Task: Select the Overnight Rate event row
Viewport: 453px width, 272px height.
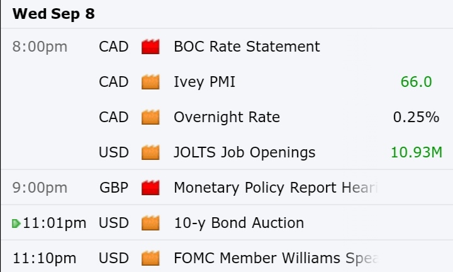Action: click(x=226, y=117)
